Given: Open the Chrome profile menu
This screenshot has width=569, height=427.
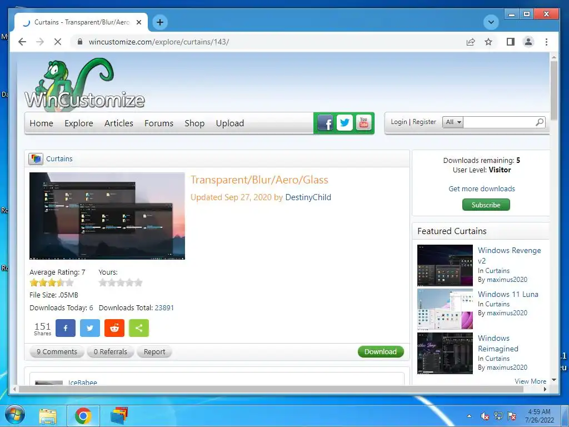Looking at the screenshot, I should [528, 42].
